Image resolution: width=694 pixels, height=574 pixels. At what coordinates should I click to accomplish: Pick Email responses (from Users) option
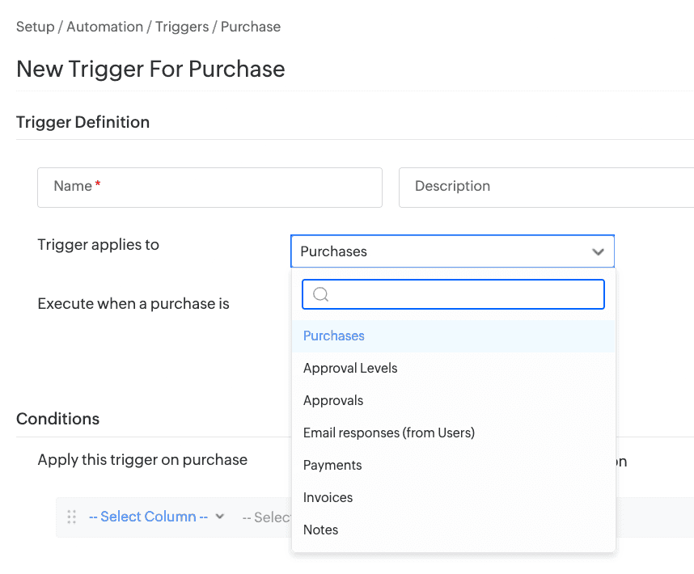[388, 433]
